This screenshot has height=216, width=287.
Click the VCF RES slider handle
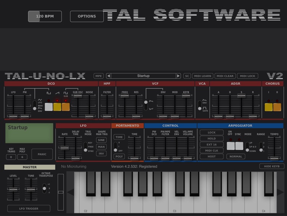(136, 116)
